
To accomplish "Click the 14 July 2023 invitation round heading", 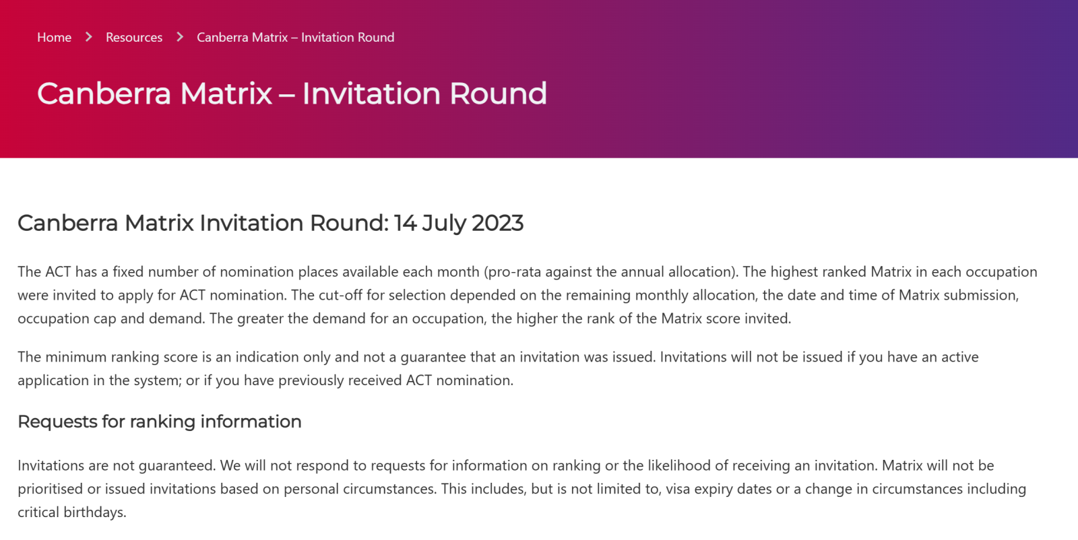I will click(x=270, y=223).
